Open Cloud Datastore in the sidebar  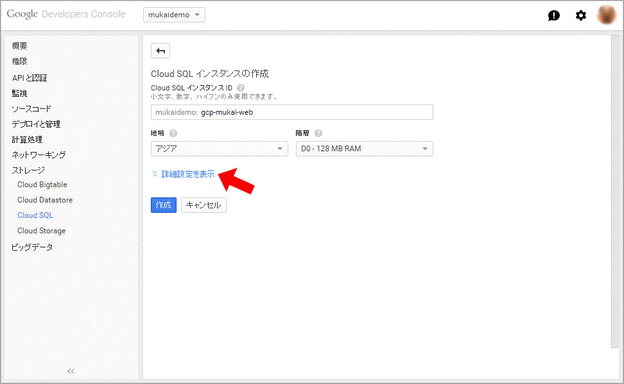click(45, 200)
